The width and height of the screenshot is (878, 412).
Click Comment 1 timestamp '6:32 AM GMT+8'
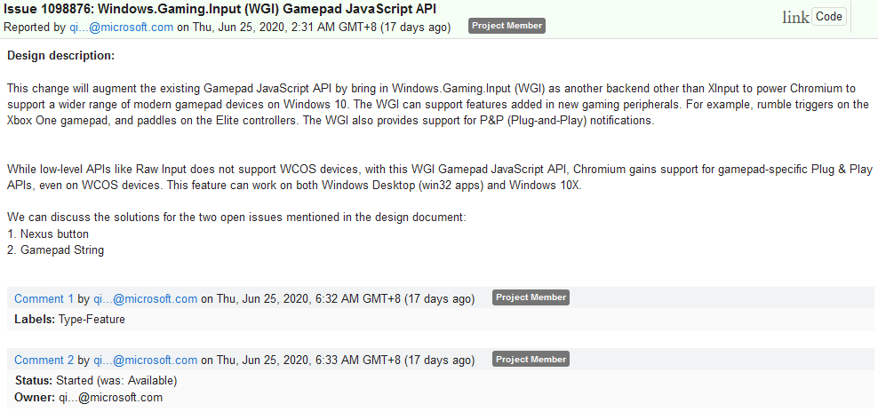(358, 299)
